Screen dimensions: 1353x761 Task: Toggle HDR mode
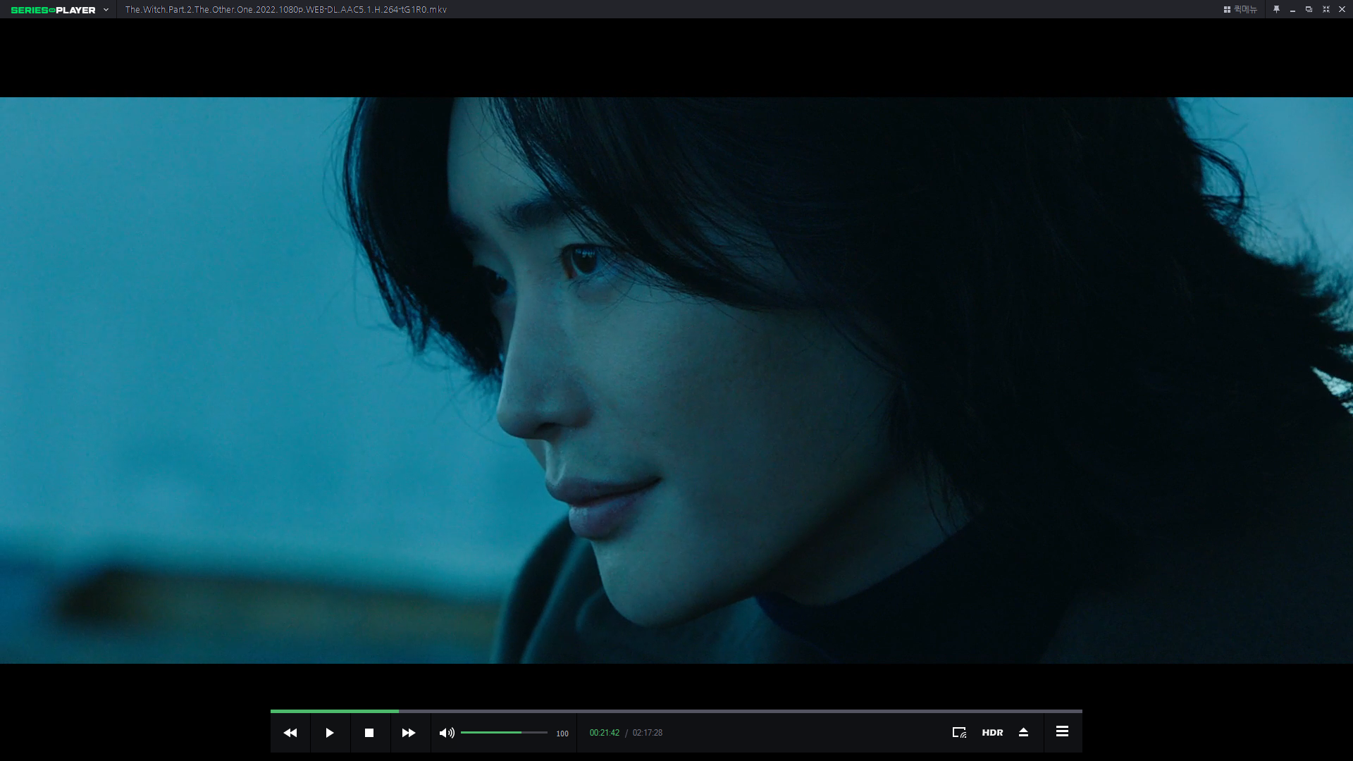992,733
